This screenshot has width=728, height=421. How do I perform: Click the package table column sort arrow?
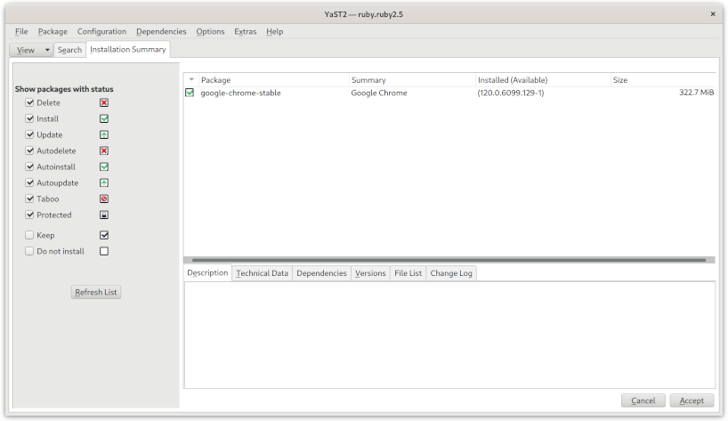[190, 80]
